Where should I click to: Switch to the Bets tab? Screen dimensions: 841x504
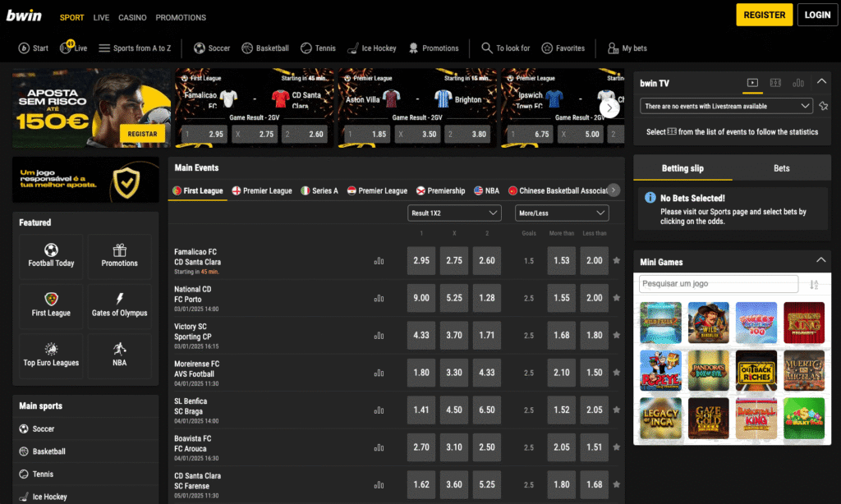point(781,168)
